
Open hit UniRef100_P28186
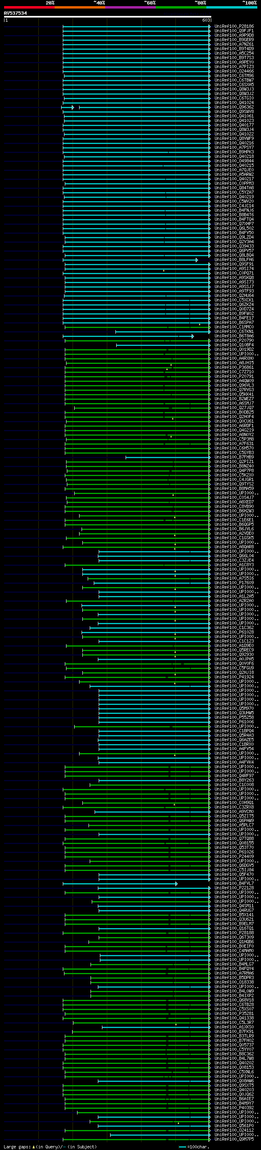(x=234, y=27)
